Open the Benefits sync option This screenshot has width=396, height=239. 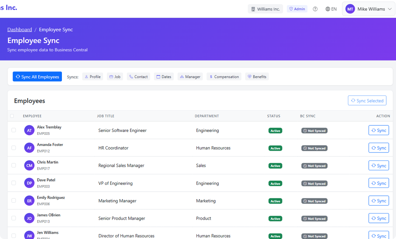(x=257, y=77)
